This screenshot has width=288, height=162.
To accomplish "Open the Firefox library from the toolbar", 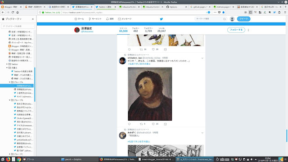I will click(x=246, y=12).
